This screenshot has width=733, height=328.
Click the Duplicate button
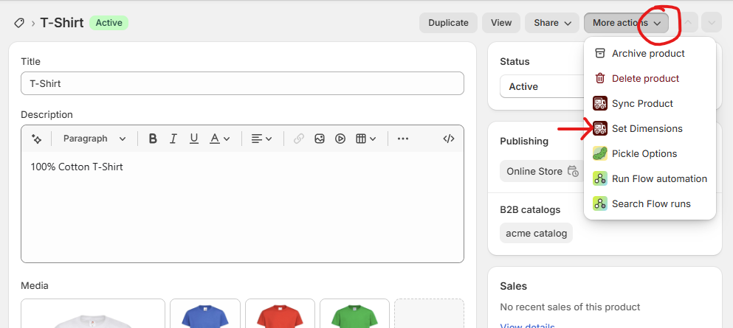point(448,23)
